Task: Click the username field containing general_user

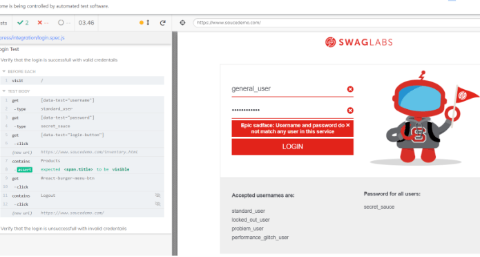Action: pyautogui.click(x=292, y=89)
